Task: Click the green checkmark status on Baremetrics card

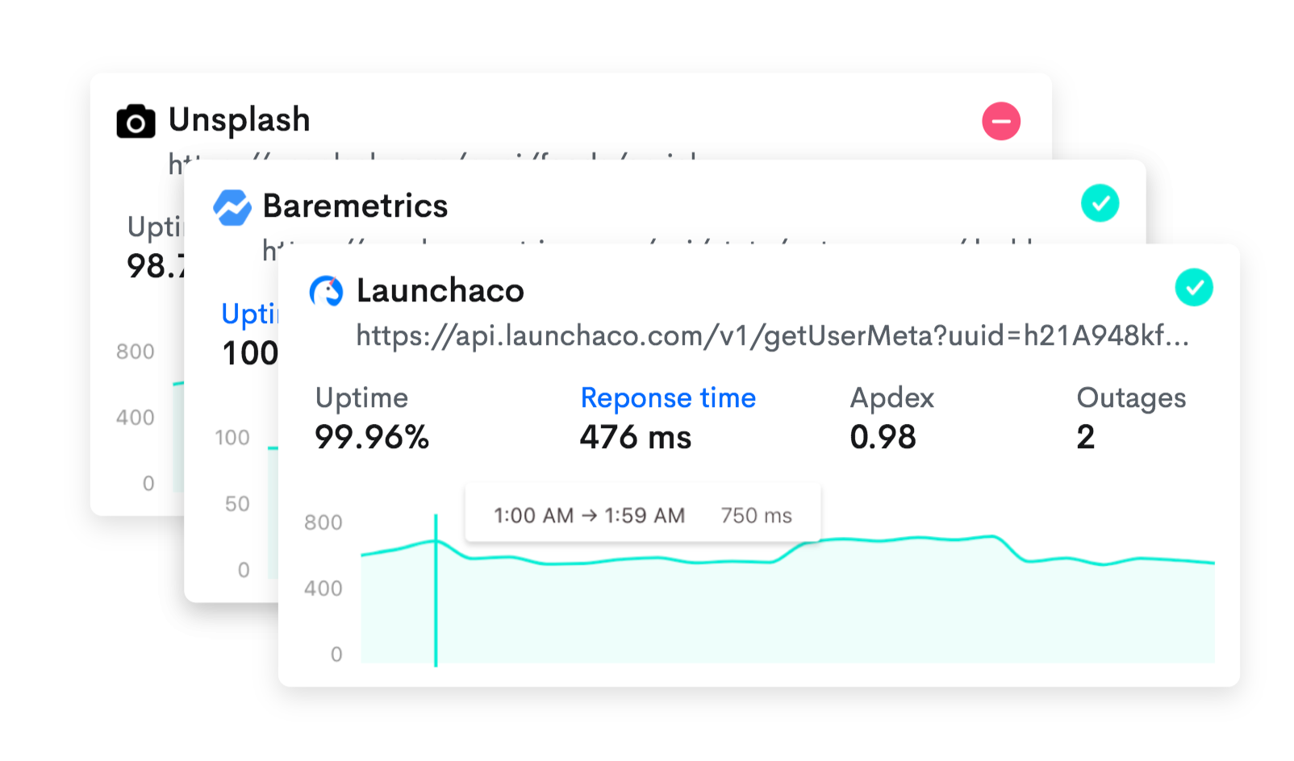Action: tap(1100, 203)
